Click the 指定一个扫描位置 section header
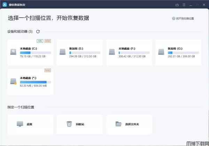209x146 pixels. (x=21, y=107)
